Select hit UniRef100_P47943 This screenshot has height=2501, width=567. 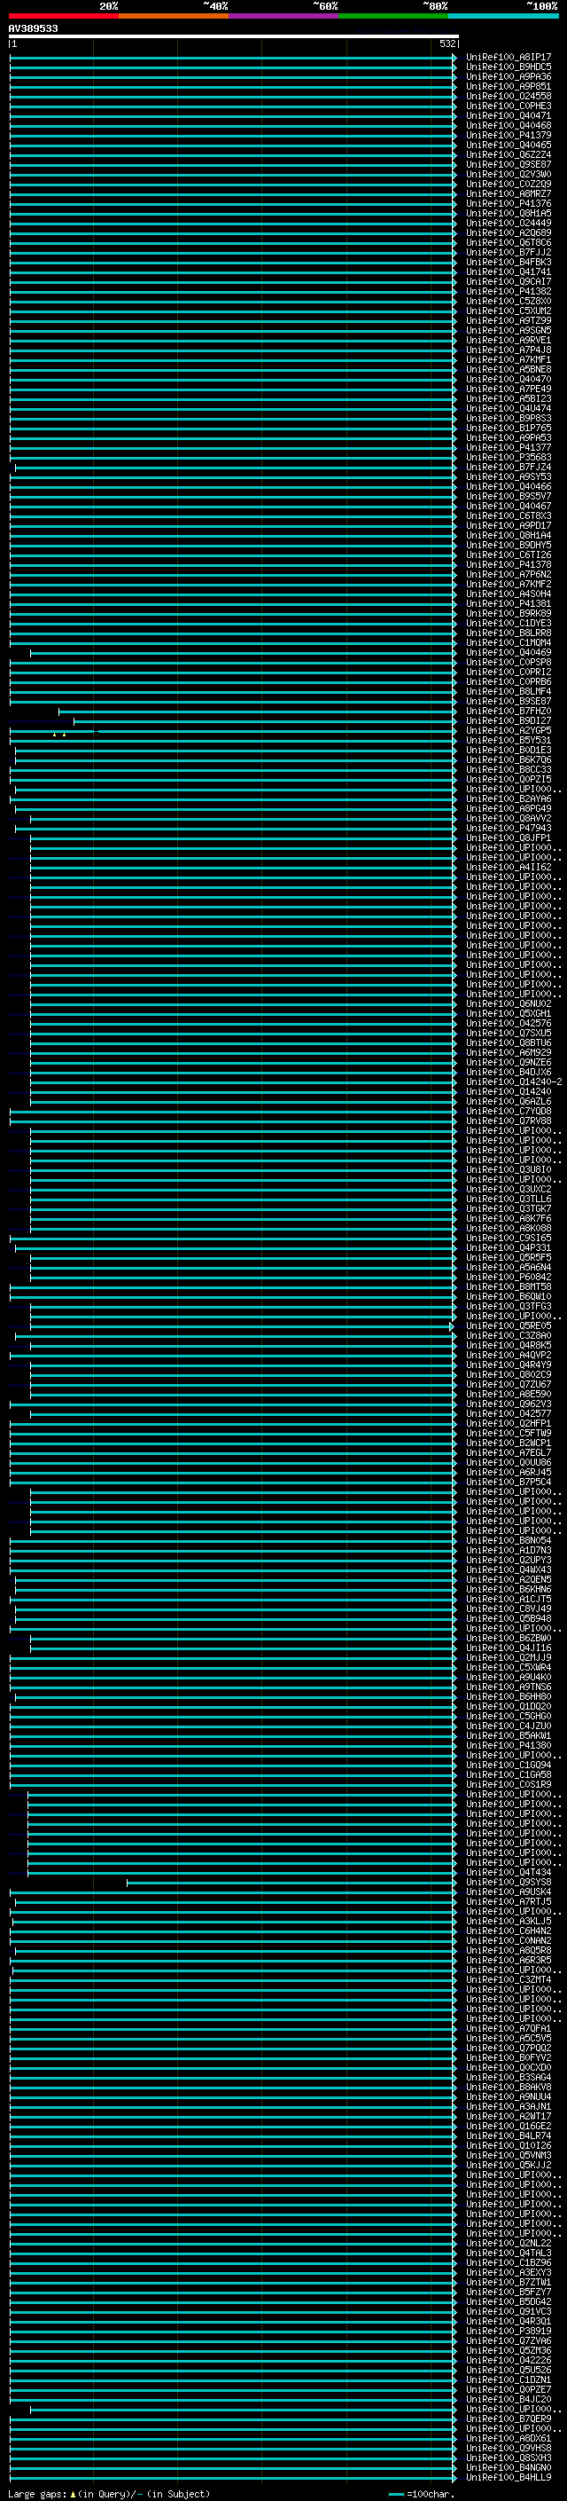[x=508, y=828]
